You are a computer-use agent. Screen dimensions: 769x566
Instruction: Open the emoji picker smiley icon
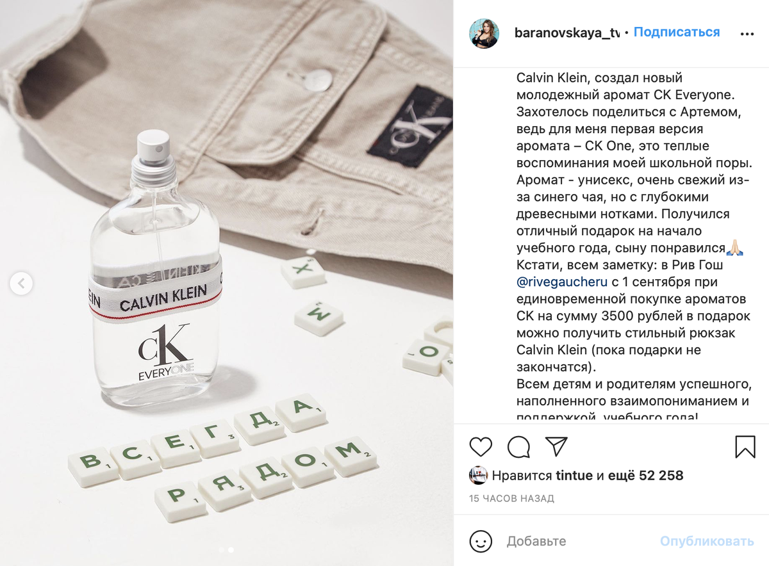click(x=481, y=541)
